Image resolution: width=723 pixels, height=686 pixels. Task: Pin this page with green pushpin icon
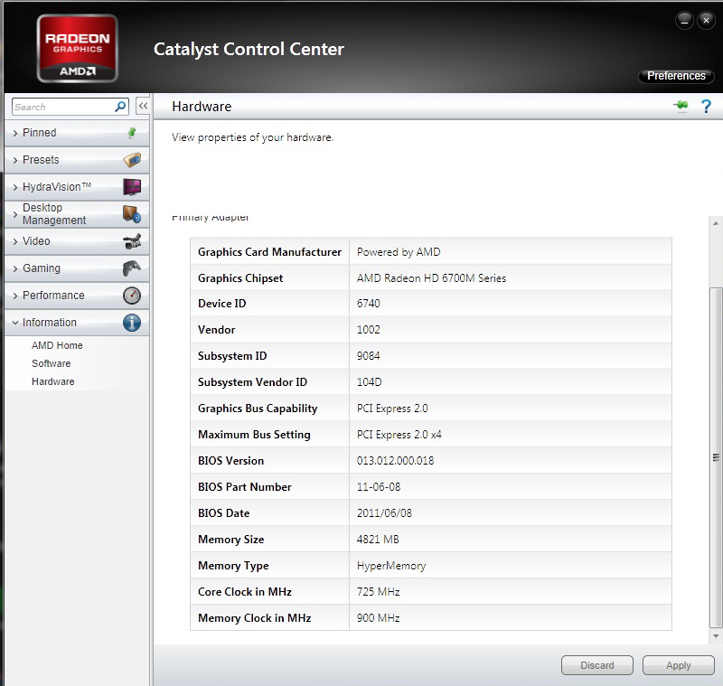coord(681,106)
